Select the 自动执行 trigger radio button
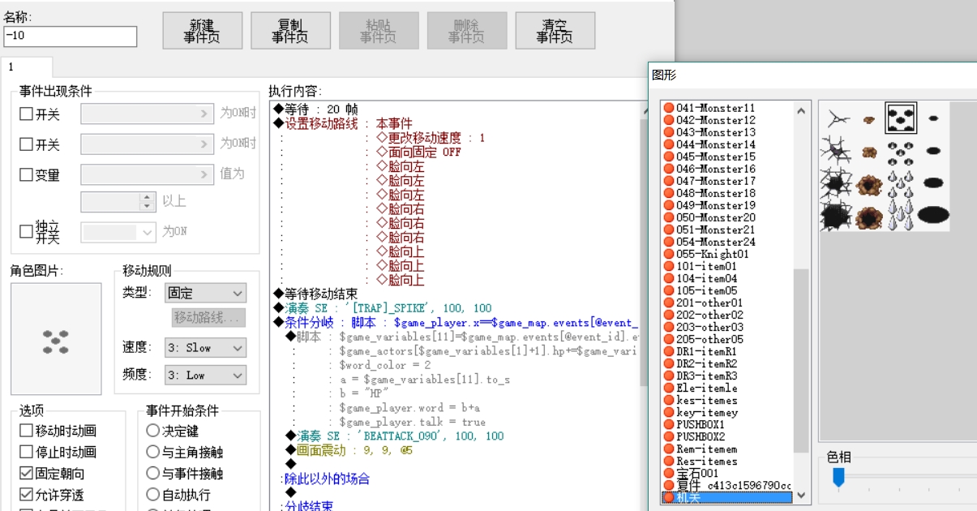The height and width of the screenshot is (511, 977). pos(152,494)
